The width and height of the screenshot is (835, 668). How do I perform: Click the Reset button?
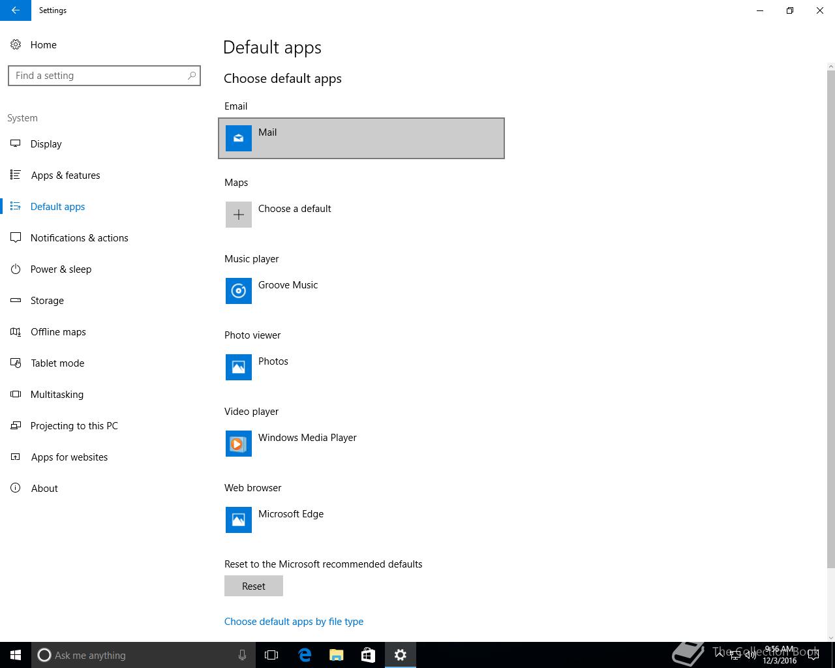(254, 586)
